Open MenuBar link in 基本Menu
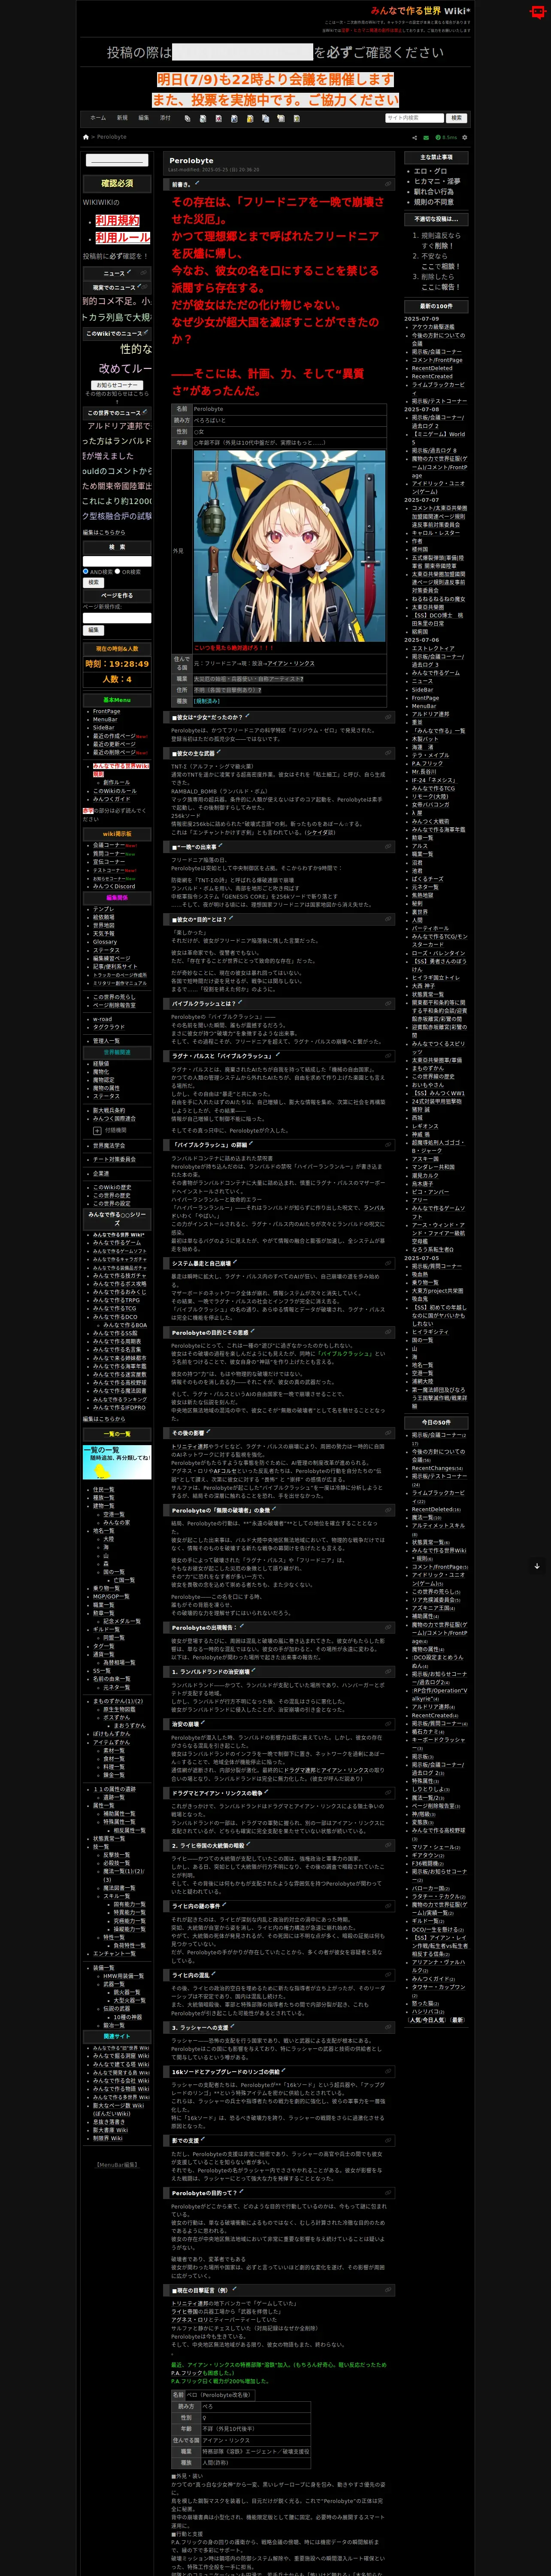Screen dimensions: 551x2576 point(105,719)
